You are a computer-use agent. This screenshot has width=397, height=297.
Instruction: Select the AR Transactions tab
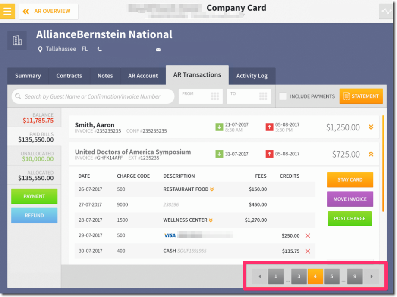(x=197, y=75)
